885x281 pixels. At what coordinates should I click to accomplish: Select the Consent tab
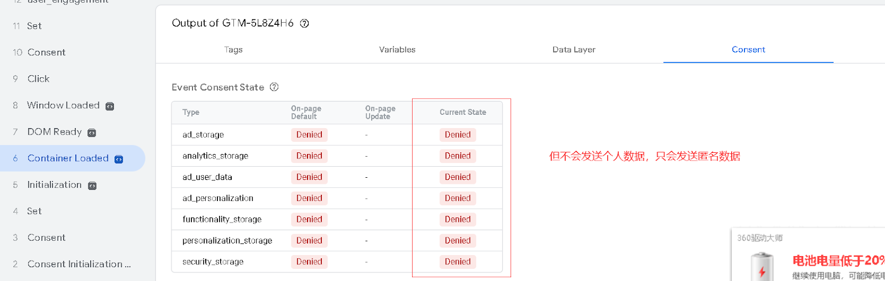click(x=748, y=50)
